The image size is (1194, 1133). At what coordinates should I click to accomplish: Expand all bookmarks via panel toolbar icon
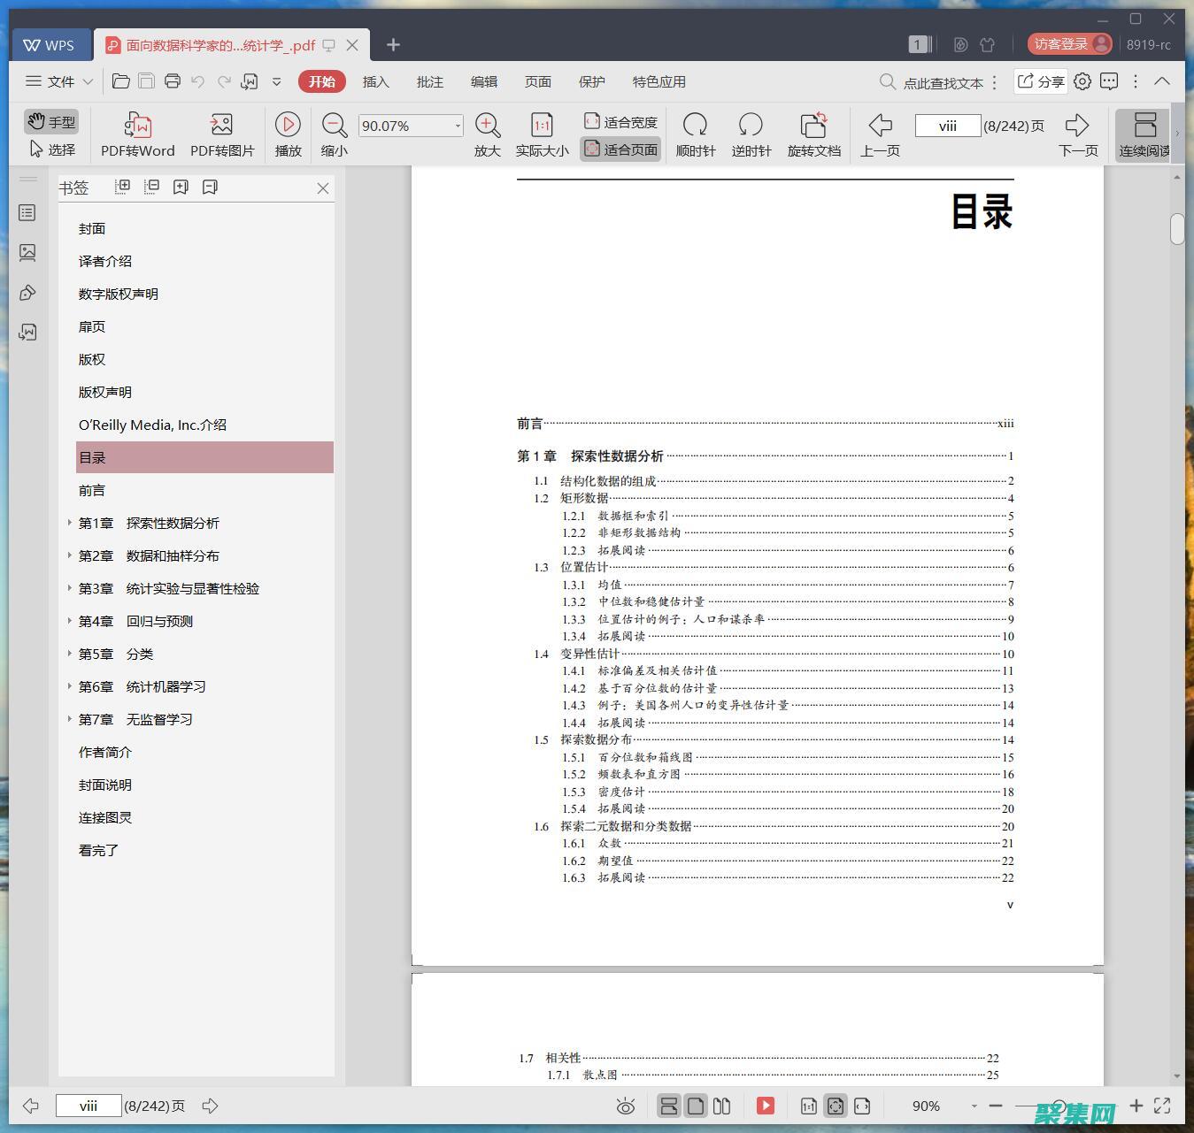122,186
